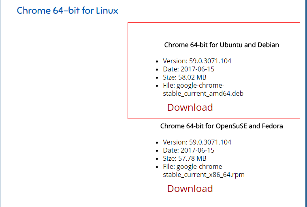Download the Ubuntu and Debian .deb package

click(190, 108)
